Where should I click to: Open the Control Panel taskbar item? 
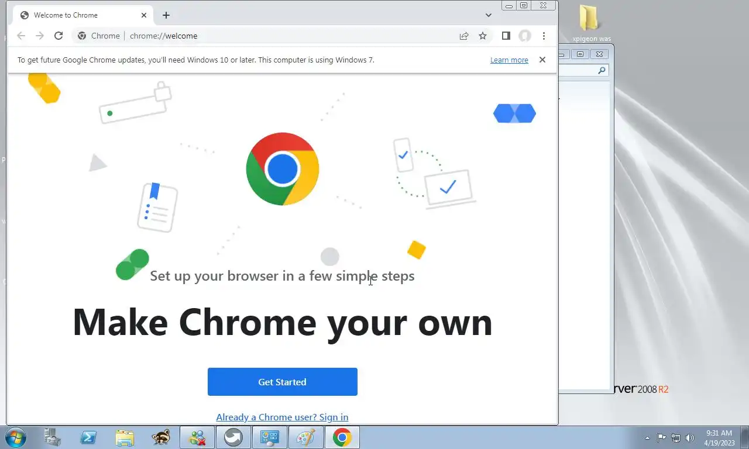[x=270, y=437]
